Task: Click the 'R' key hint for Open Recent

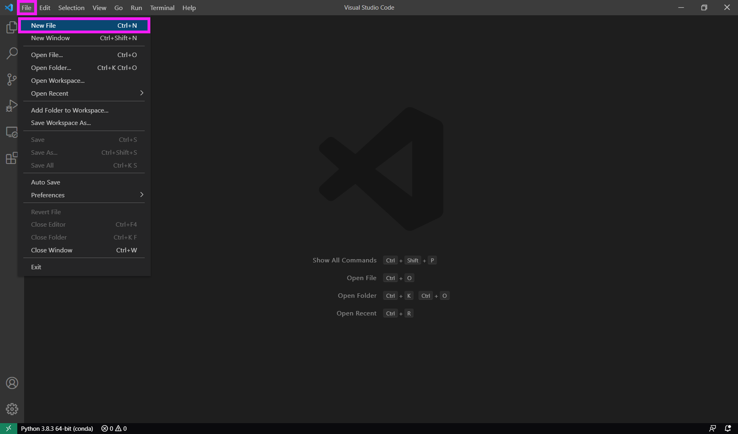Action: tap(409, 313)
